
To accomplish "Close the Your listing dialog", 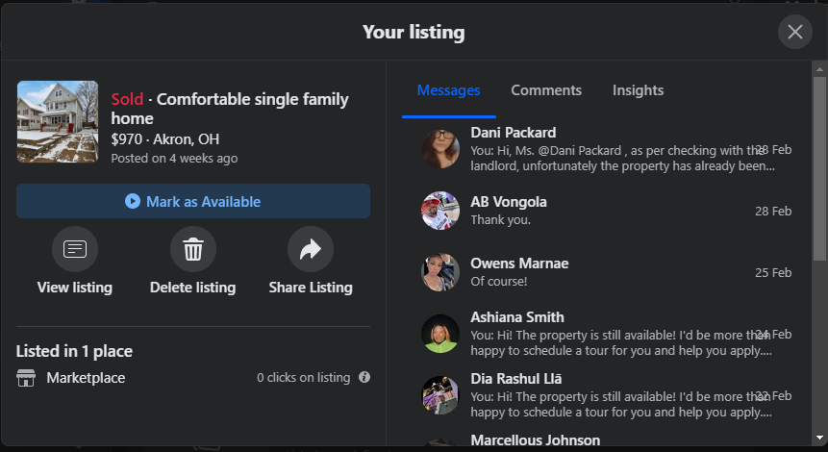I will click(794, 33).
